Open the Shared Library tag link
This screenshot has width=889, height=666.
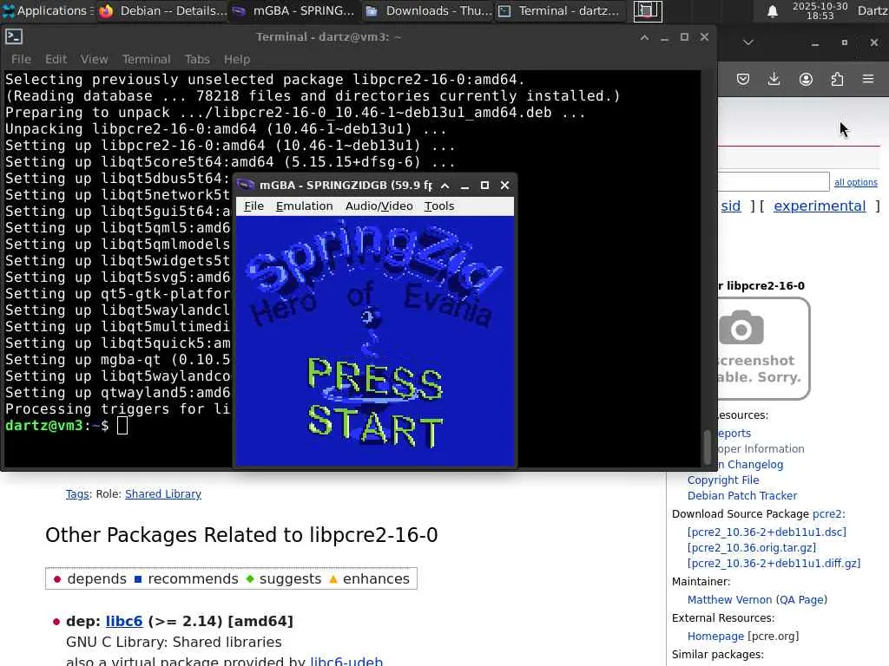(162, 493)
